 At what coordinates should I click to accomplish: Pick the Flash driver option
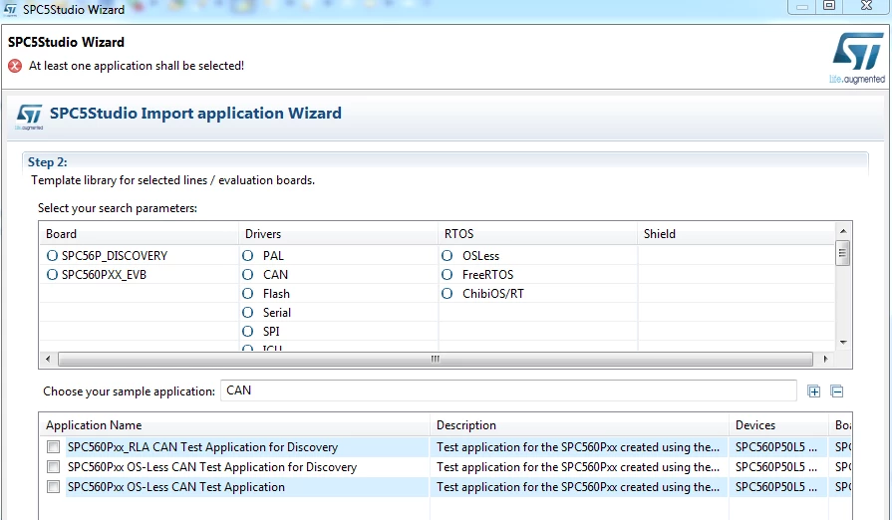tap(247, 294)
